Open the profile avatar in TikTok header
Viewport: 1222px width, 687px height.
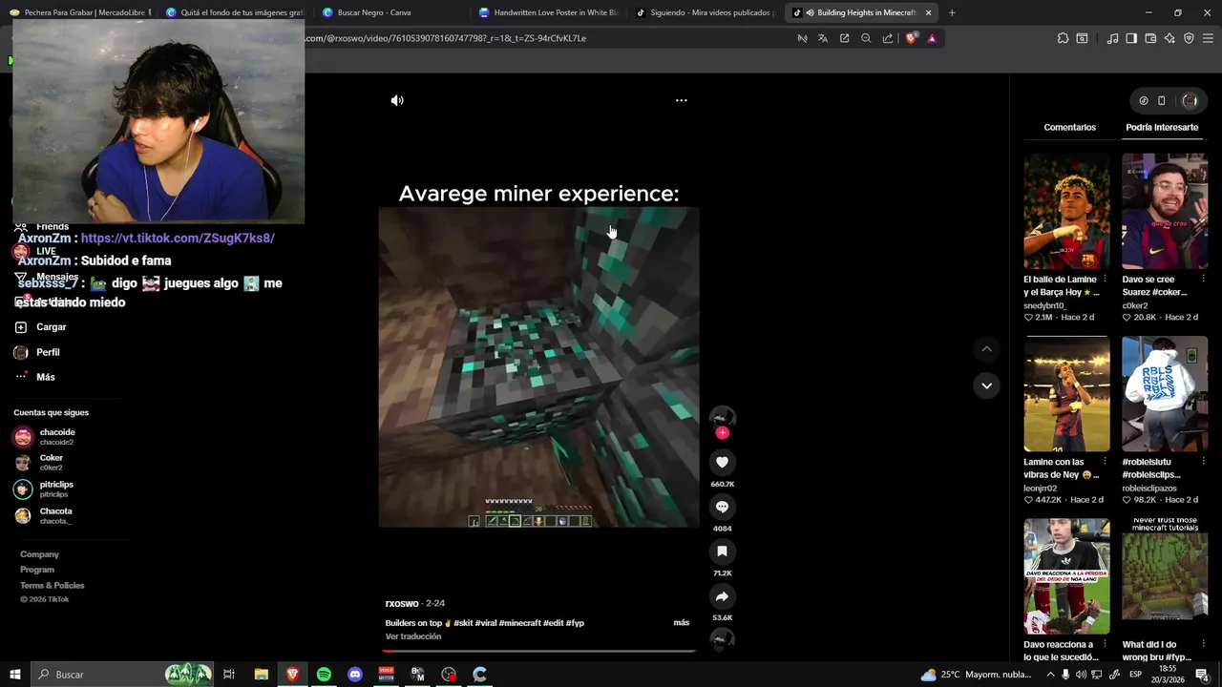click(x=1190, y=100)
